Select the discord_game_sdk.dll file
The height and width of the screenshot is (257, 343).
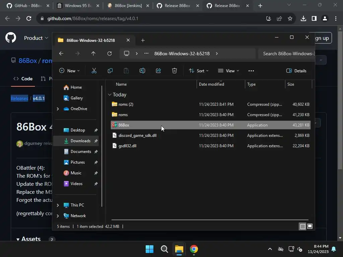click(x=210, y=136)
